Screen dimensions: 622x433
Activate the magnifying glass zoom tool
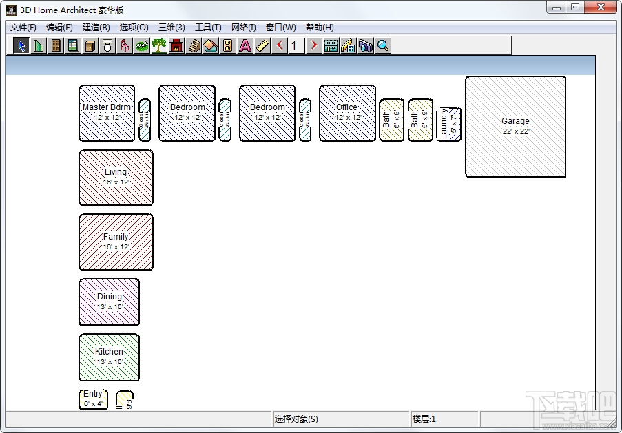pyautogui.click(x=383, y=45)
